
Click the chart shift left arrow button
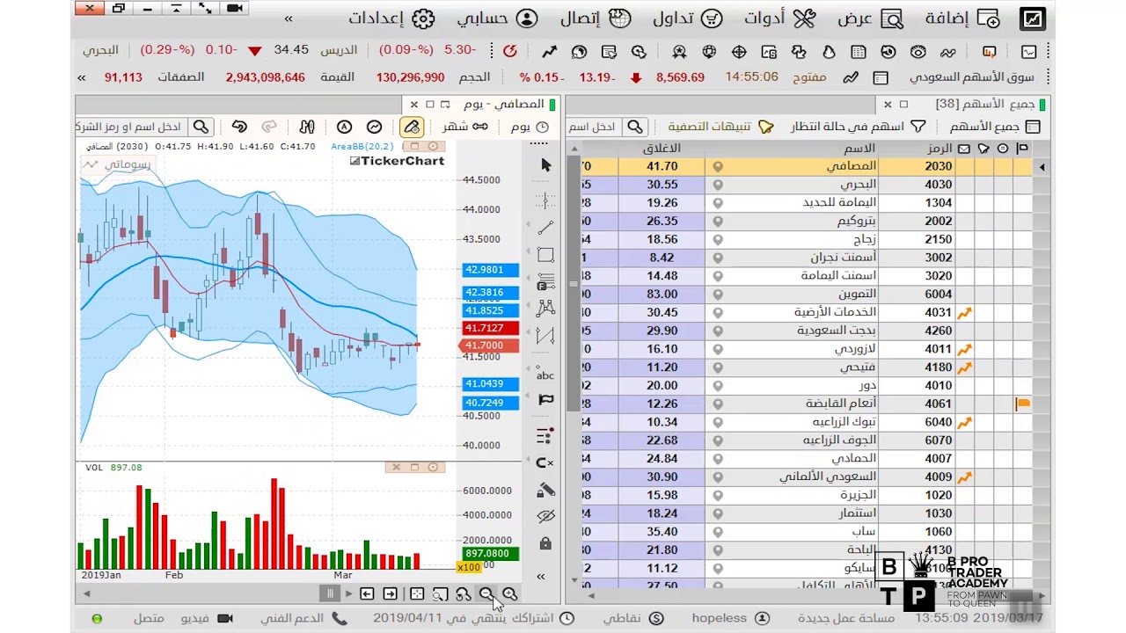coord(367,594)
